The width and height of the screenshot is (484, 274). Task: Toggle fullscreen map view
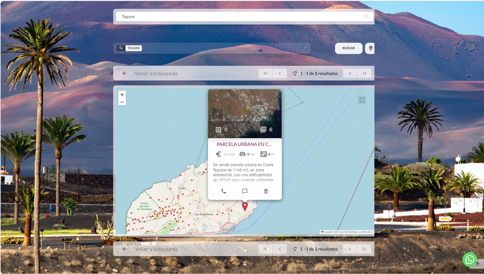[x=362, y=100]
